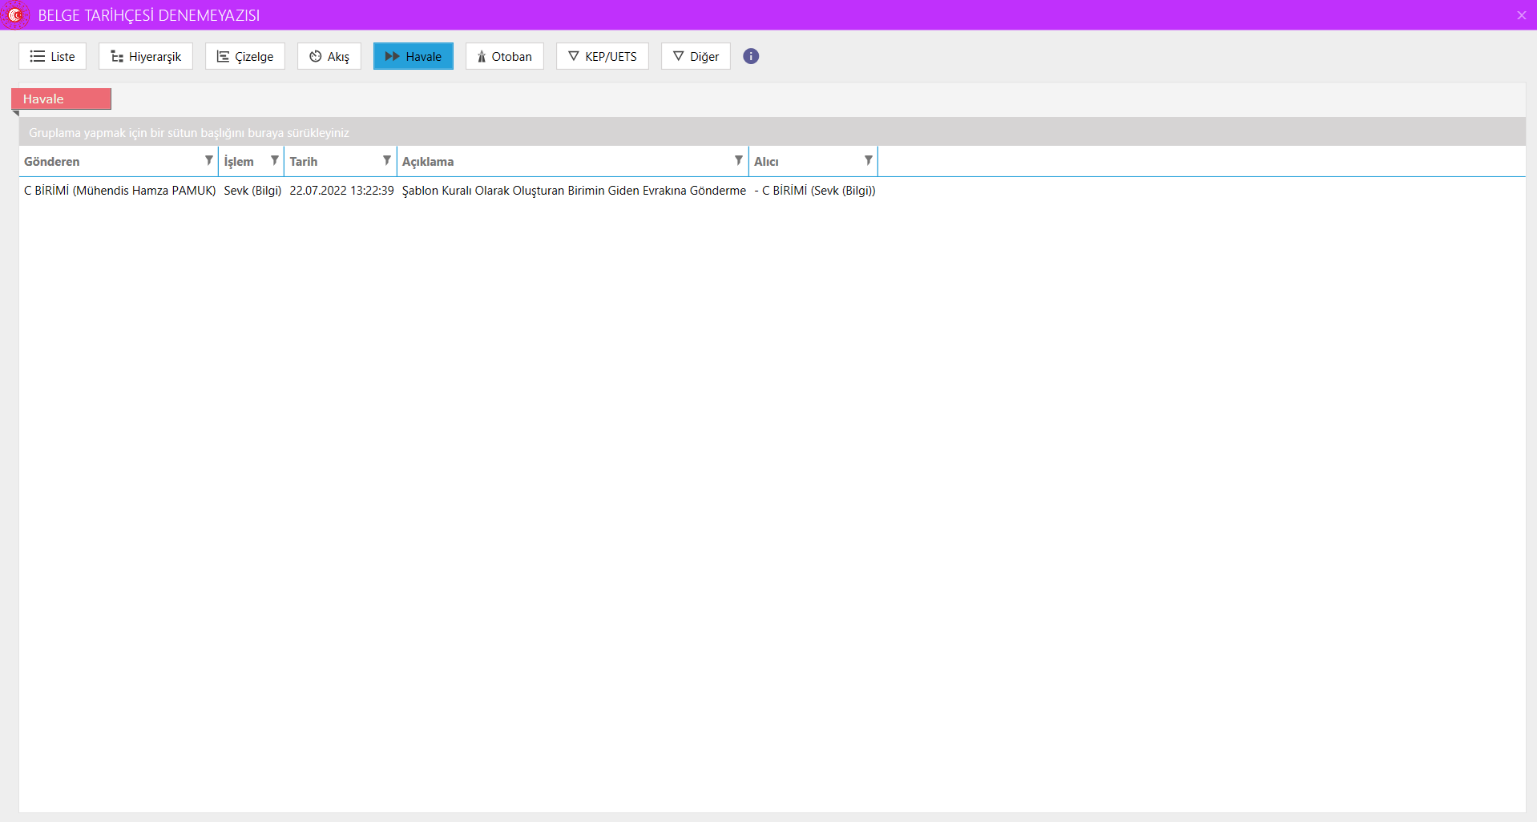Open the Gönderen column filter

click(x=209, y=161)
